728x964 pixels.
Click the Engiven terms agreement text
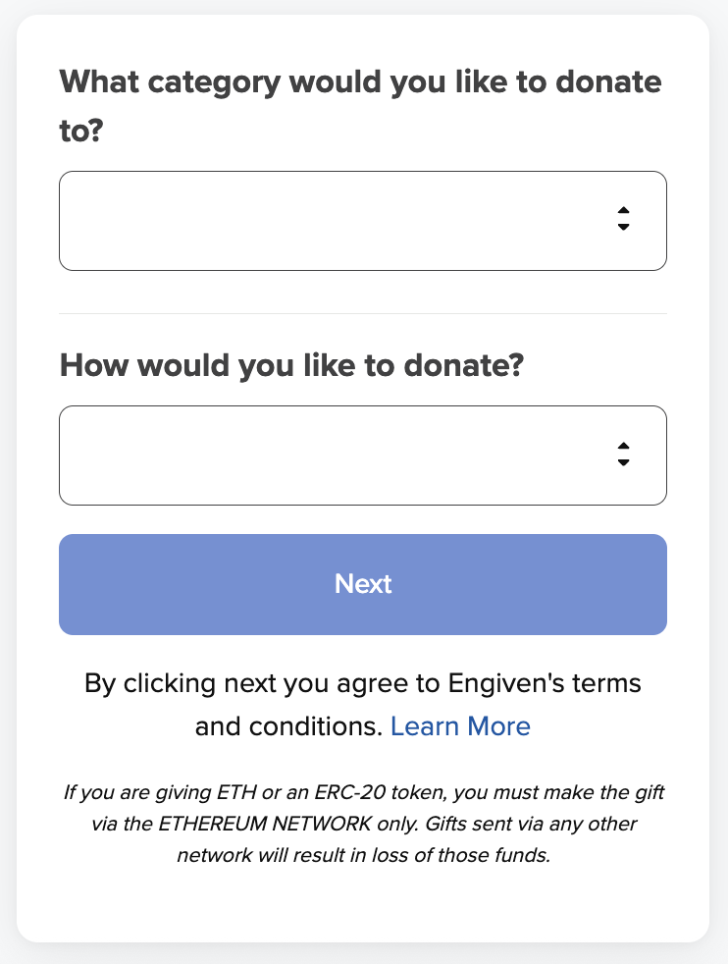click(x=362, y=683)
